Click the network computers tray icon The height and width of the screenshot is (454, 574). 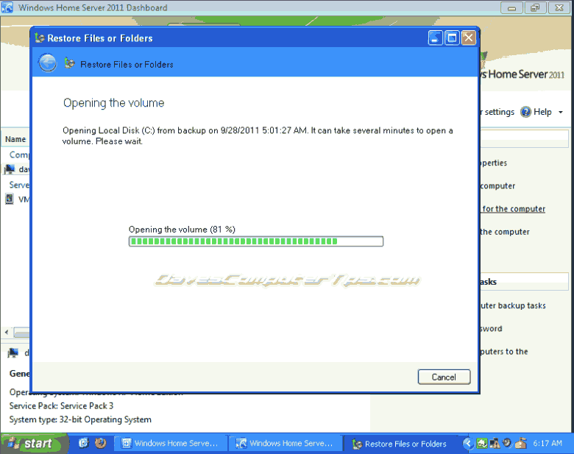pyautogui.click(x=495, y=444)
